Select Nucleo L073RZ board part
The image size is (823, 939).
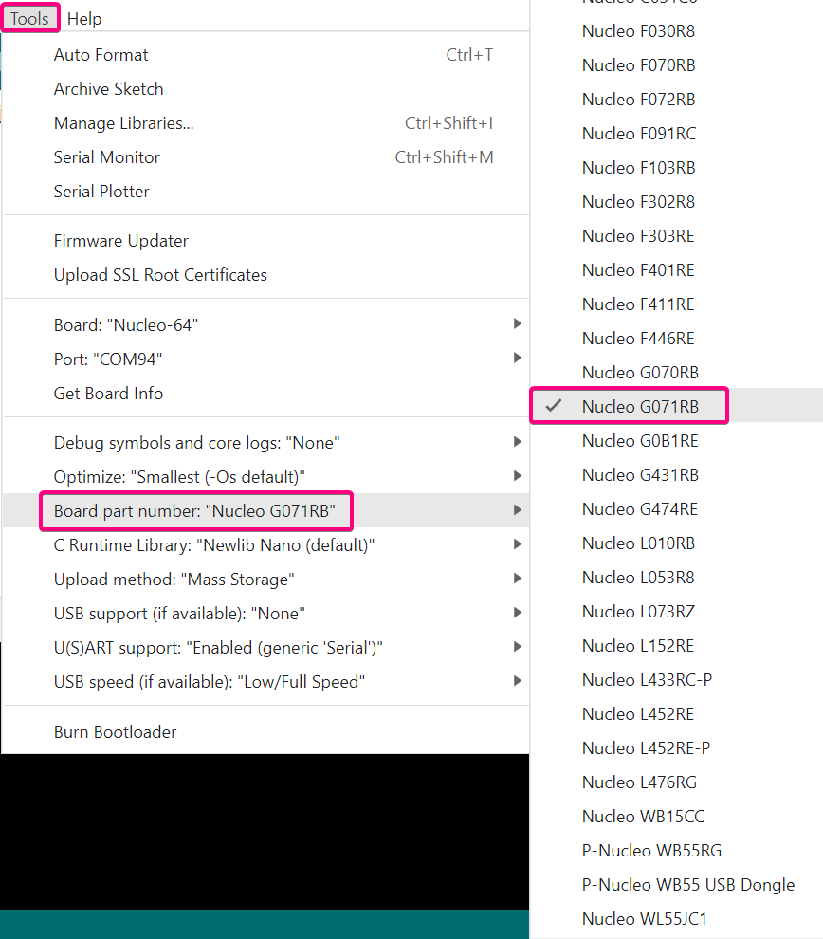tap(676, 612)
